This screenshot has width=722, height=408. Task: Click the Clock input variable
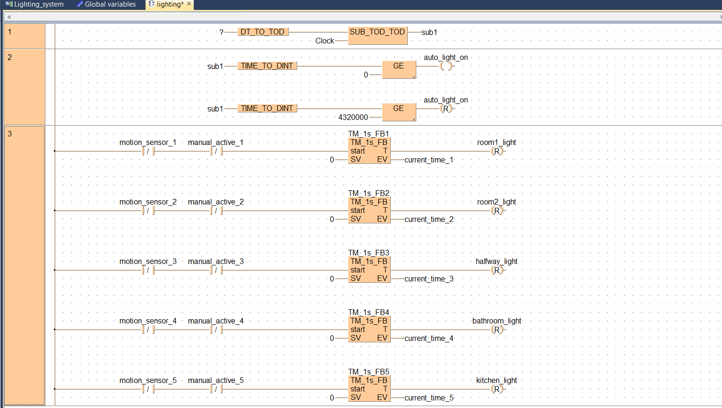[325, 41]
